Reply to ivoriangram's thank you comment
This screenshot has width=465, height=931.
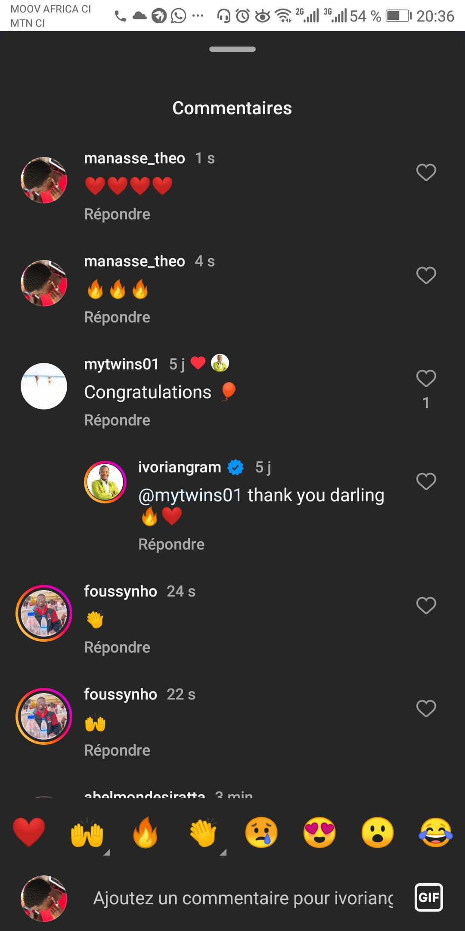click(x=171, y=544)
